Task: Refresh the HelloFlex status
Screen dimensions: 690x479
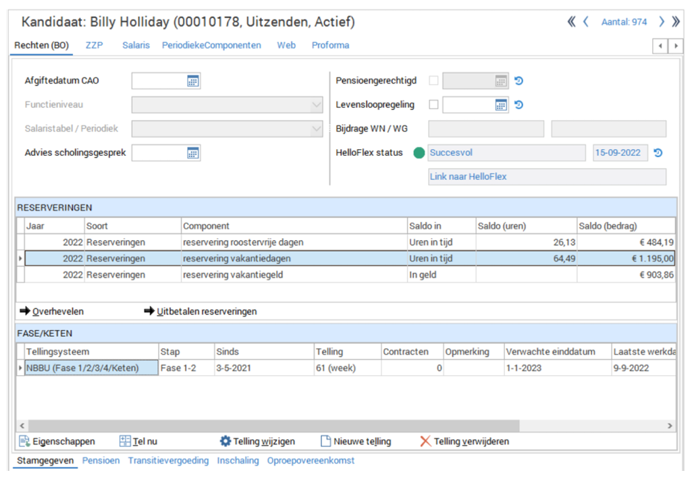Action: click(x=658, y=153)
